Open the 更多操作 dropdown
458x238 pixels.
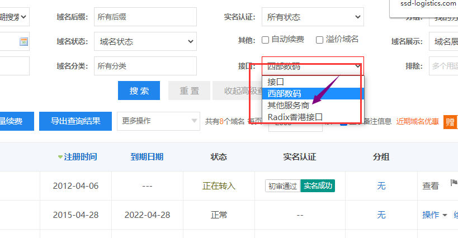tap(158, 121)
